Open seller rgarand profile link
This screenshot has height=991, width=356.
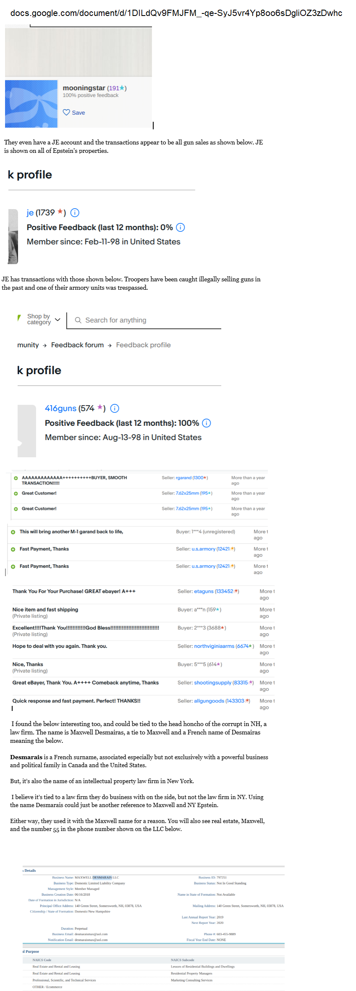click(183, 478)
